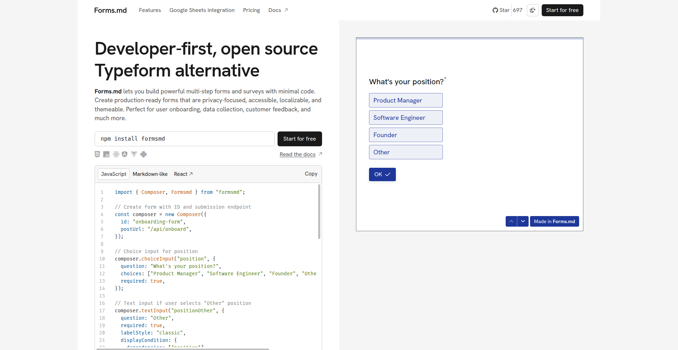Click the Vue logo icon
The image size is (678, 350).
(134, 154)
